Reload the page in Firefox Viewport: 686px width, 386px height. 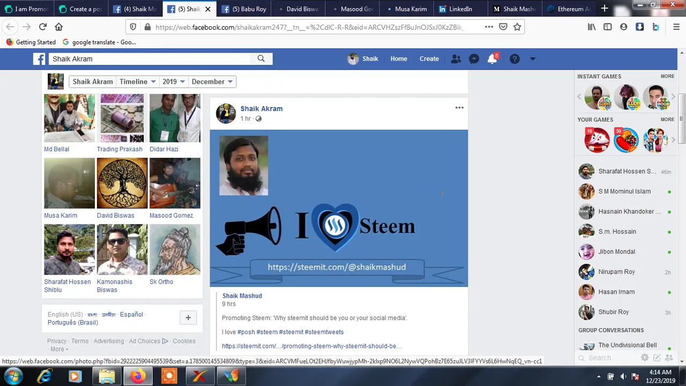pos(43,27)
